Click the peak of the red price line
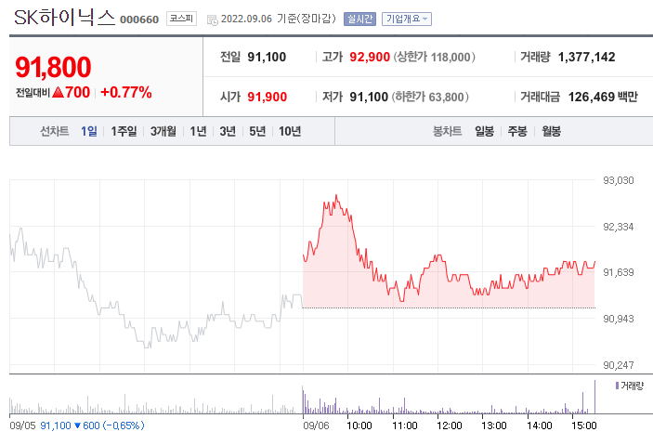The image size is (653, 445). [336, 195]
